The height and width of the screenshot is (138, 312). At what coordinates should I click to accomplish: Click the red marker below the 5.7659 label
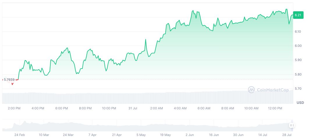tap(12, 84)
